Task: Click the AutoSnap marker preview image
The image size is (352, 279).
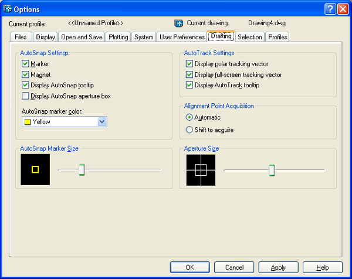Action: click(x=35, y=170)
